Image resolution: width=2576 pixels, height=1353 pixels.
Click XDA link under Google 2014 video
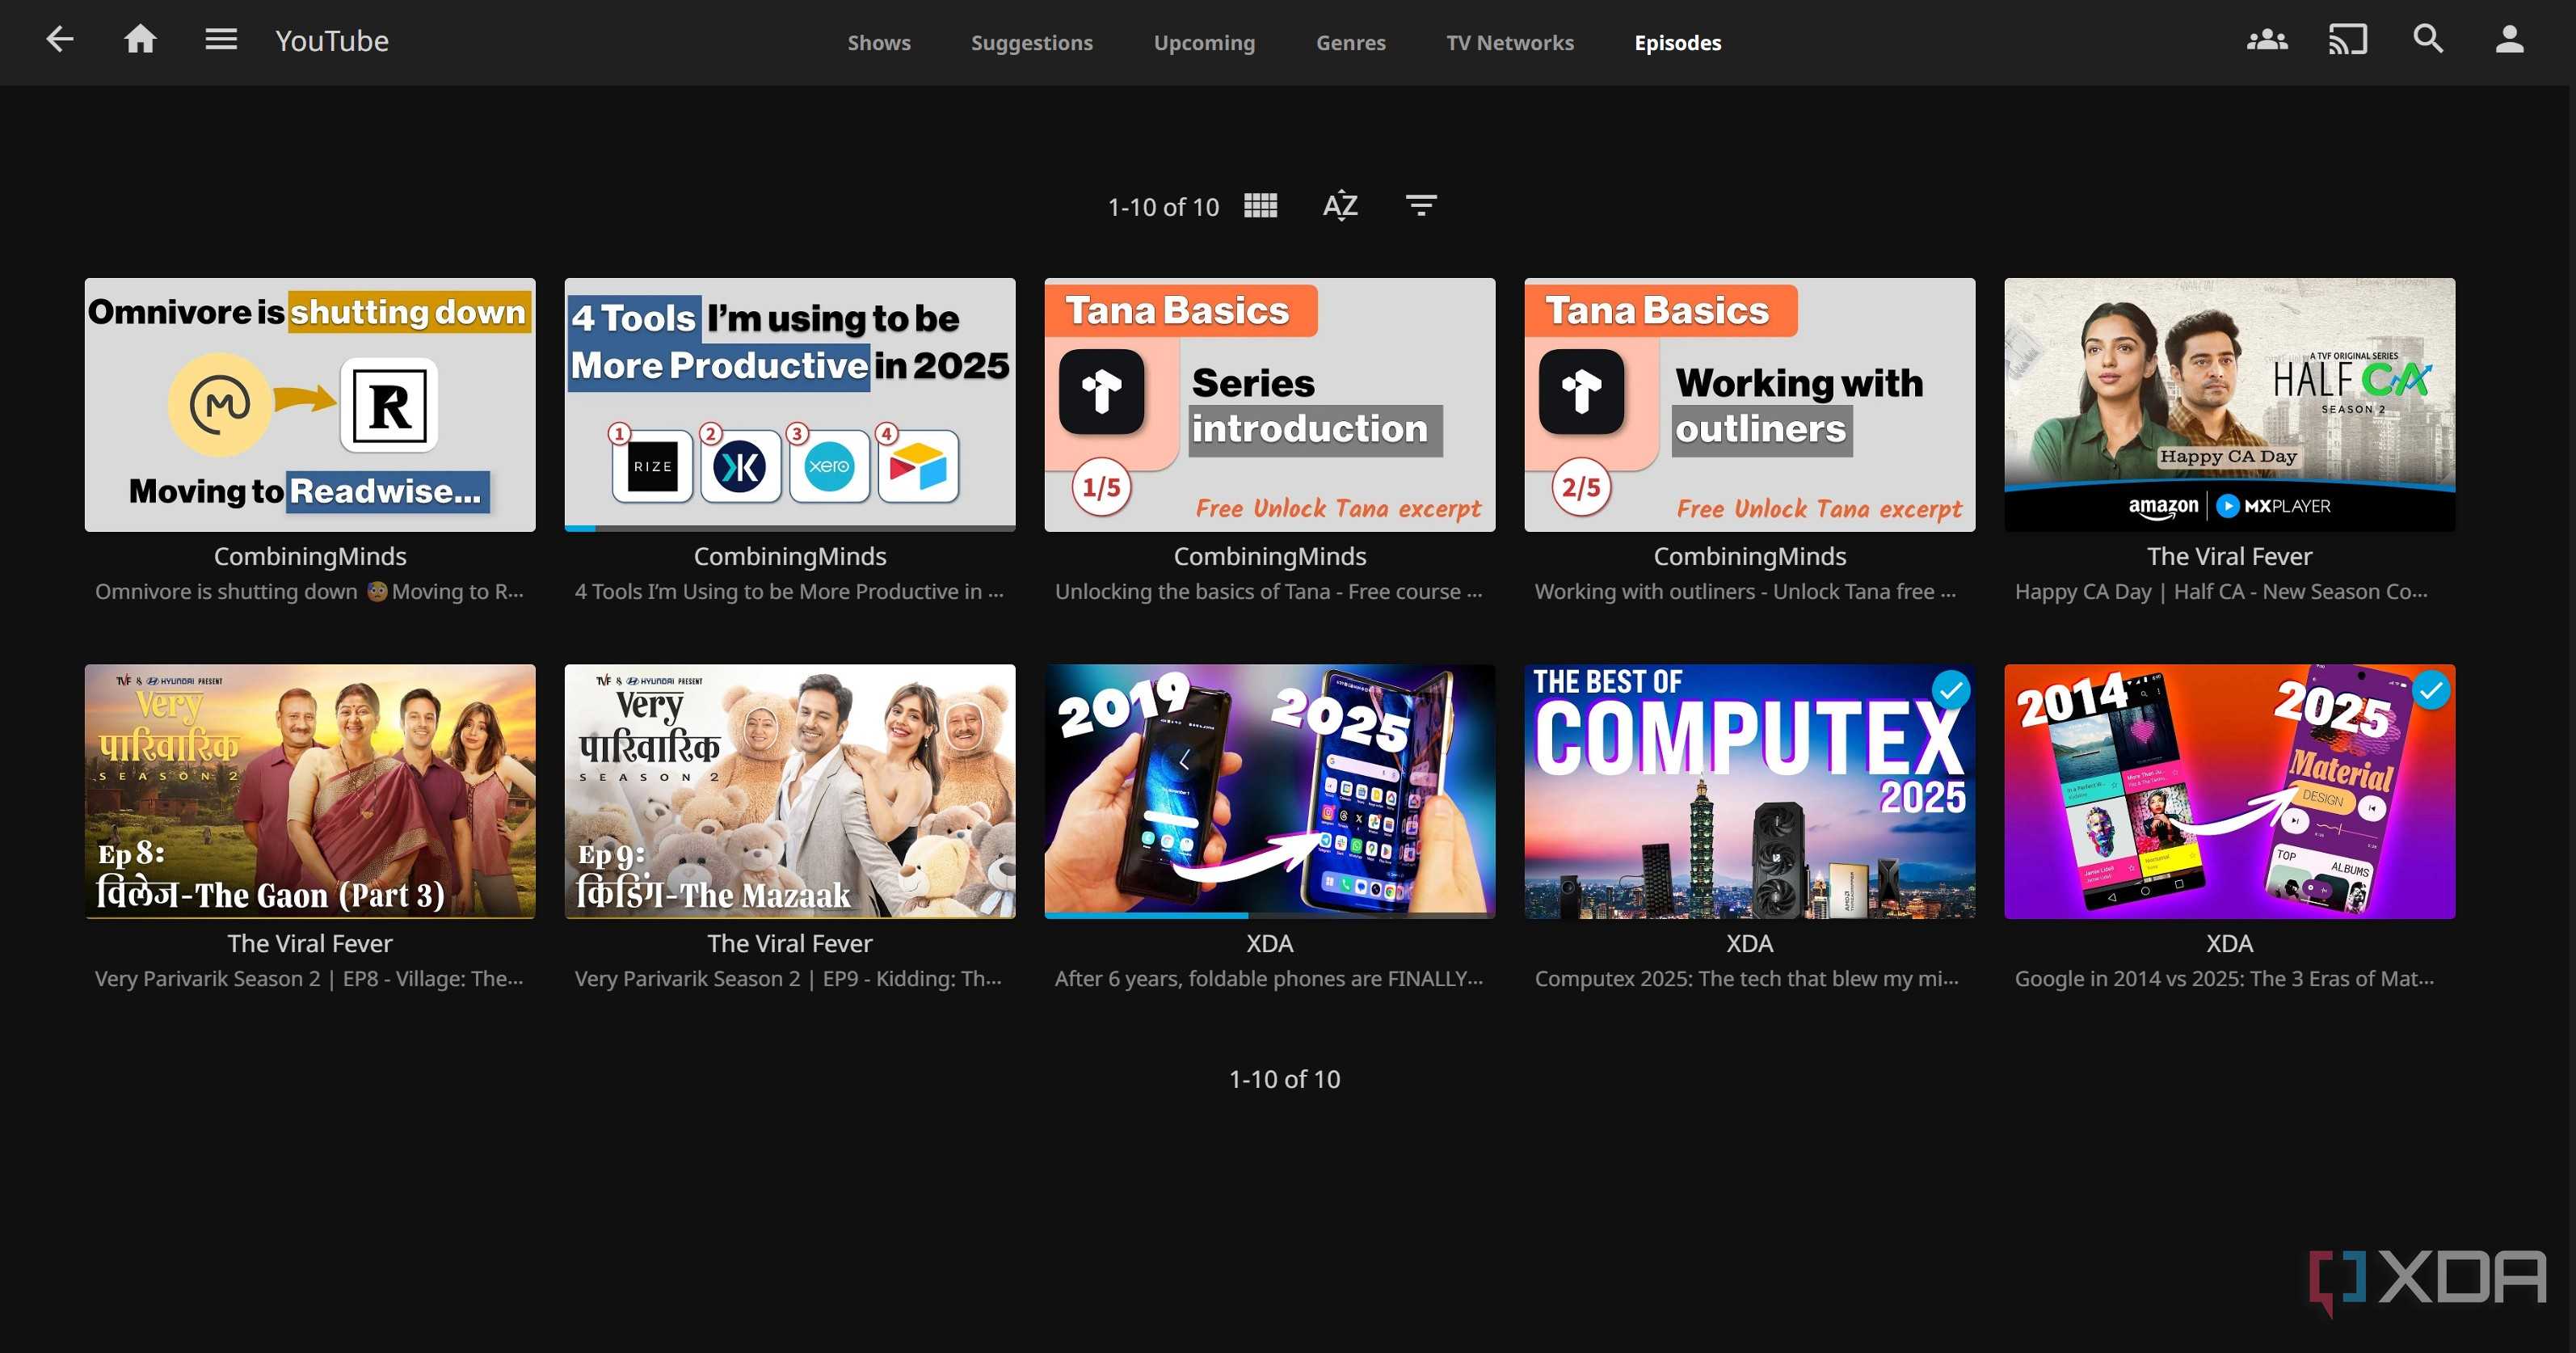(2230, 943)
